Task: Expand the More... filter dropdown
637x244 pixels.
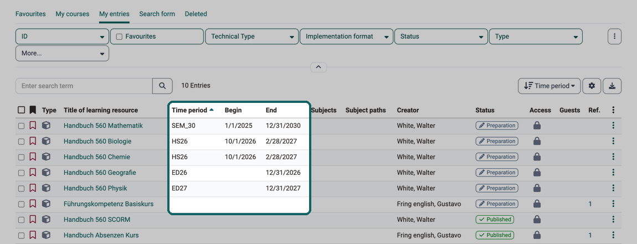Action: tap(62, 53)
